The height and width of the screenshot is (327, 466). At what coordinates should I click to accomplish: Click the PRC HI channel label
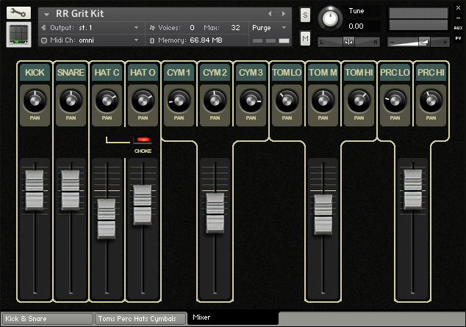pos(431,73)
